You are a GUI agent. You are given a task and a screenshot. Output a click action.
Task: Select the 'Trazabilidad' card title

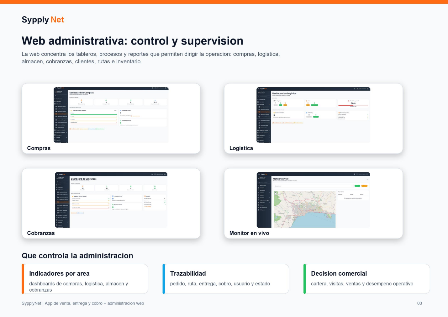pyautogui.click(x=188, y=274)
